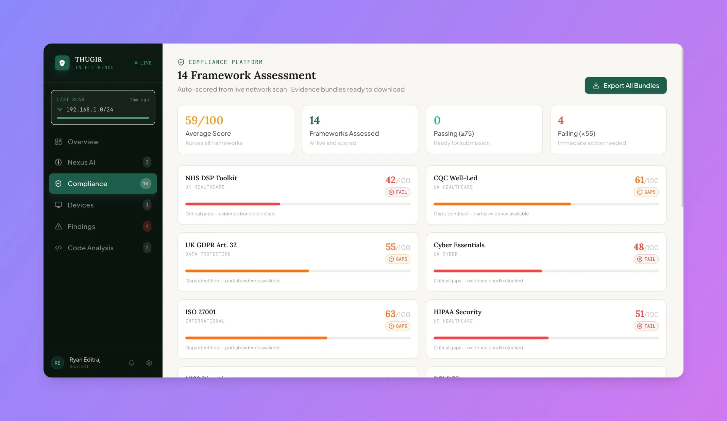The height and width of the screenshot is (421, 727).
Task: Go to the Devices page
Action: click(x=103, y=205)
